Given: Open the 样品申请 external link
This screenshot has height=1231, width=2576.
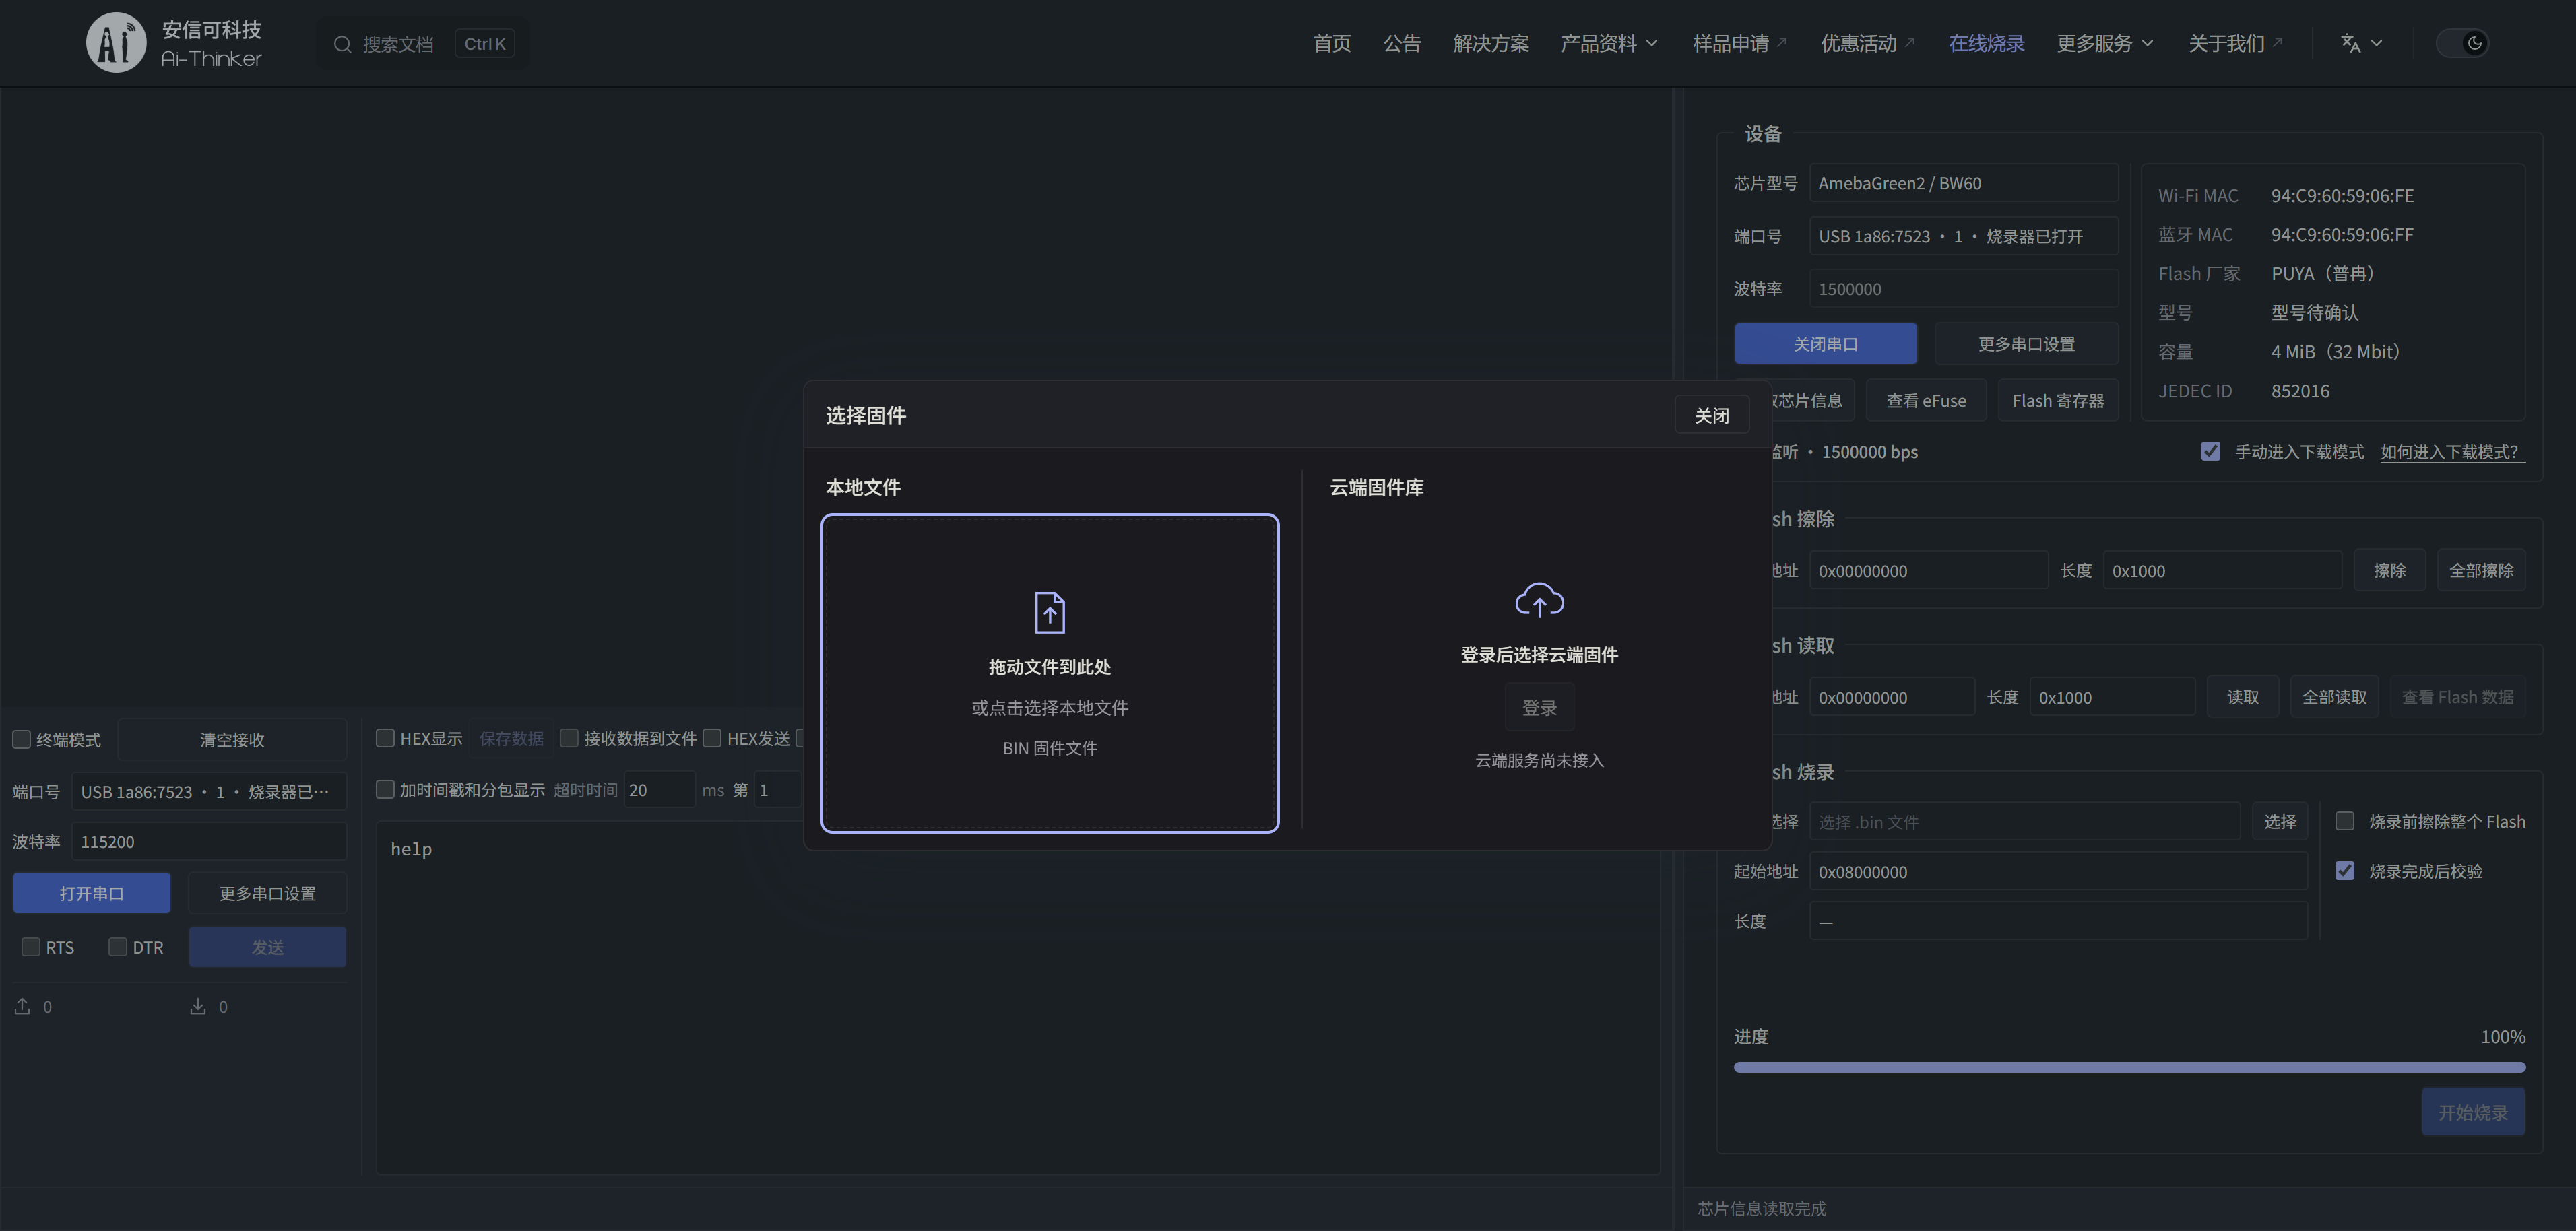Looking at the screenshot, I should 1740,43.
